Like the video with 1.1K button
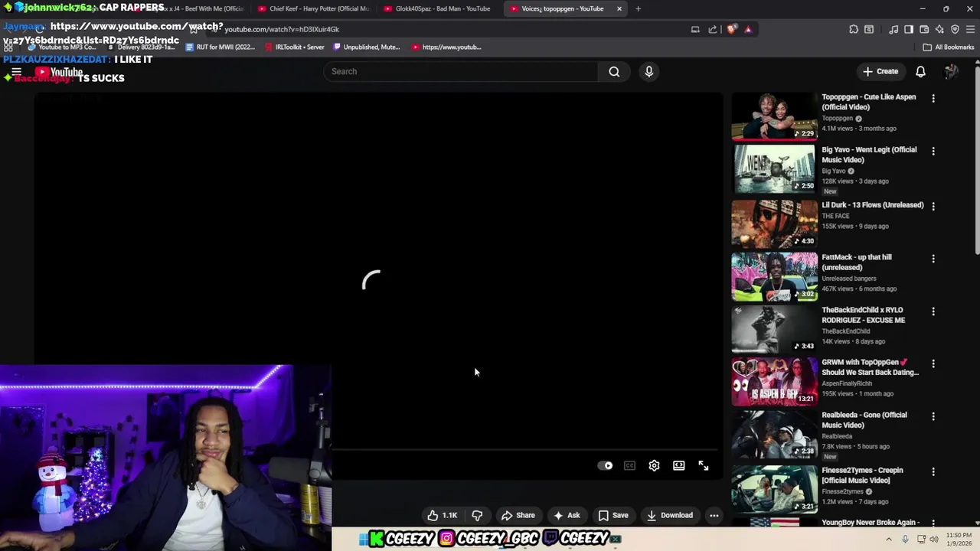Screen dimensions: 980x551 pos(443,515)
